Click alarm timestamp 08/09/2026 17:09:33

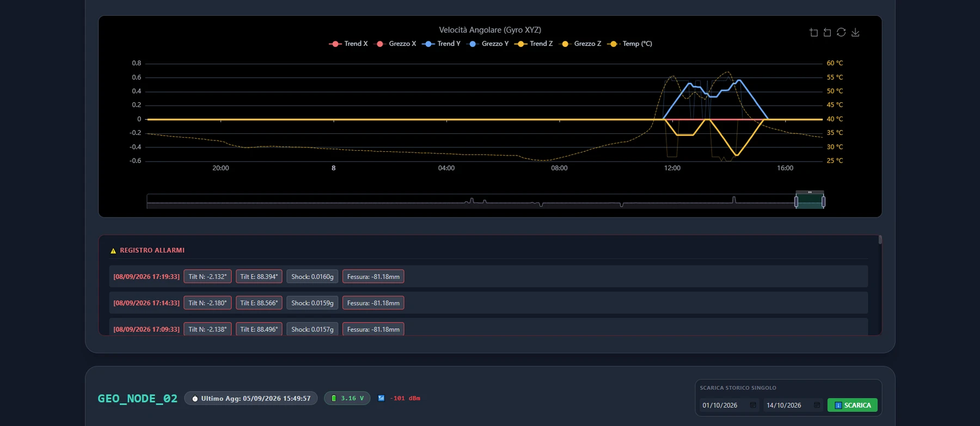click(146, 329)
